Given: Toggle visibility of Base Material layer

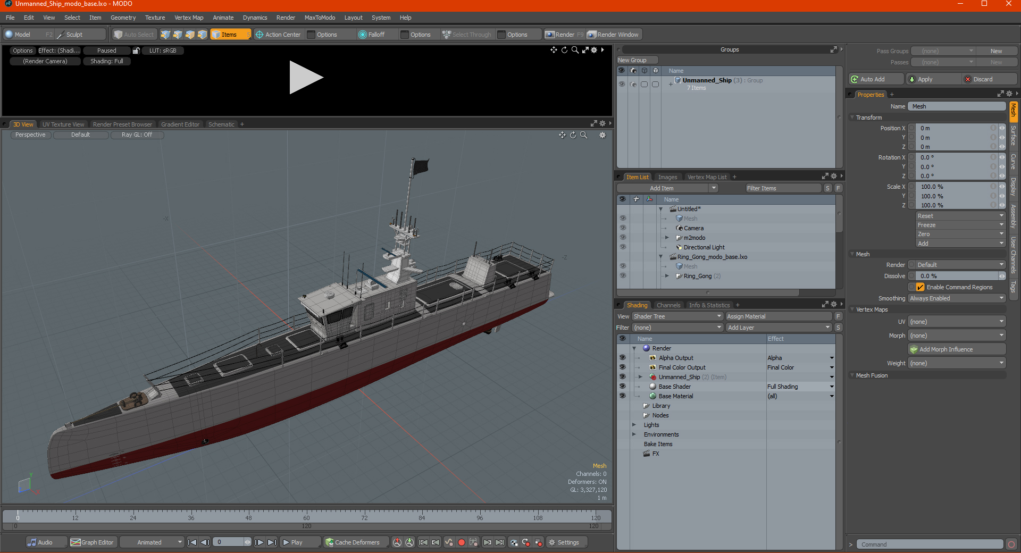Looking at the screenshot, I should pos(622,396).
